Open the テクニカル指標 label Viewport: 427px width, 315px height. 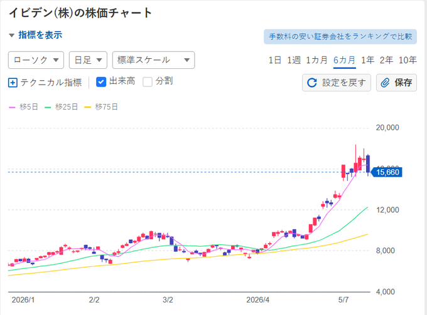coord(51,83)
